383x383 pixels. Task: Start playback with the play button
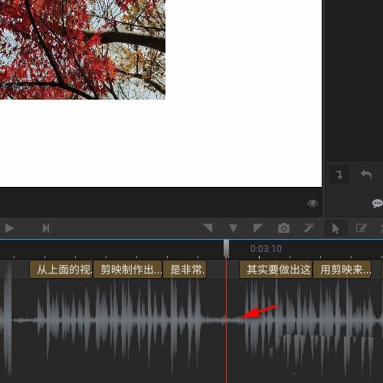(x=9, y=228)
